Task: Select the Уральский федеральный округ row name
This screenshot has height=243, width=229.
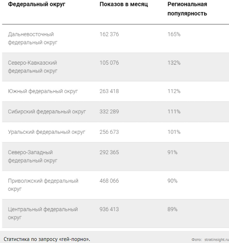Action: pyautogui.click(x=47, y=132)
